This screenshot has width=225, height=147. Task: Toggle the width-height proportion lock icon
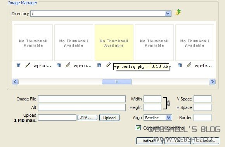pos(169,103)
